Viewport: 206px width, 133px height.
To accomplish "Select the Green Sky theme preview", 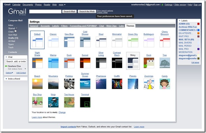I will [133, 42].
